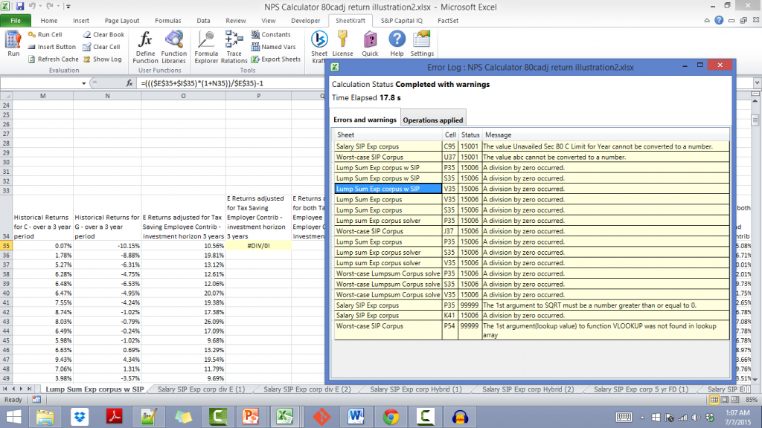
Task: Click Show Log
Action: click(103, 59)
